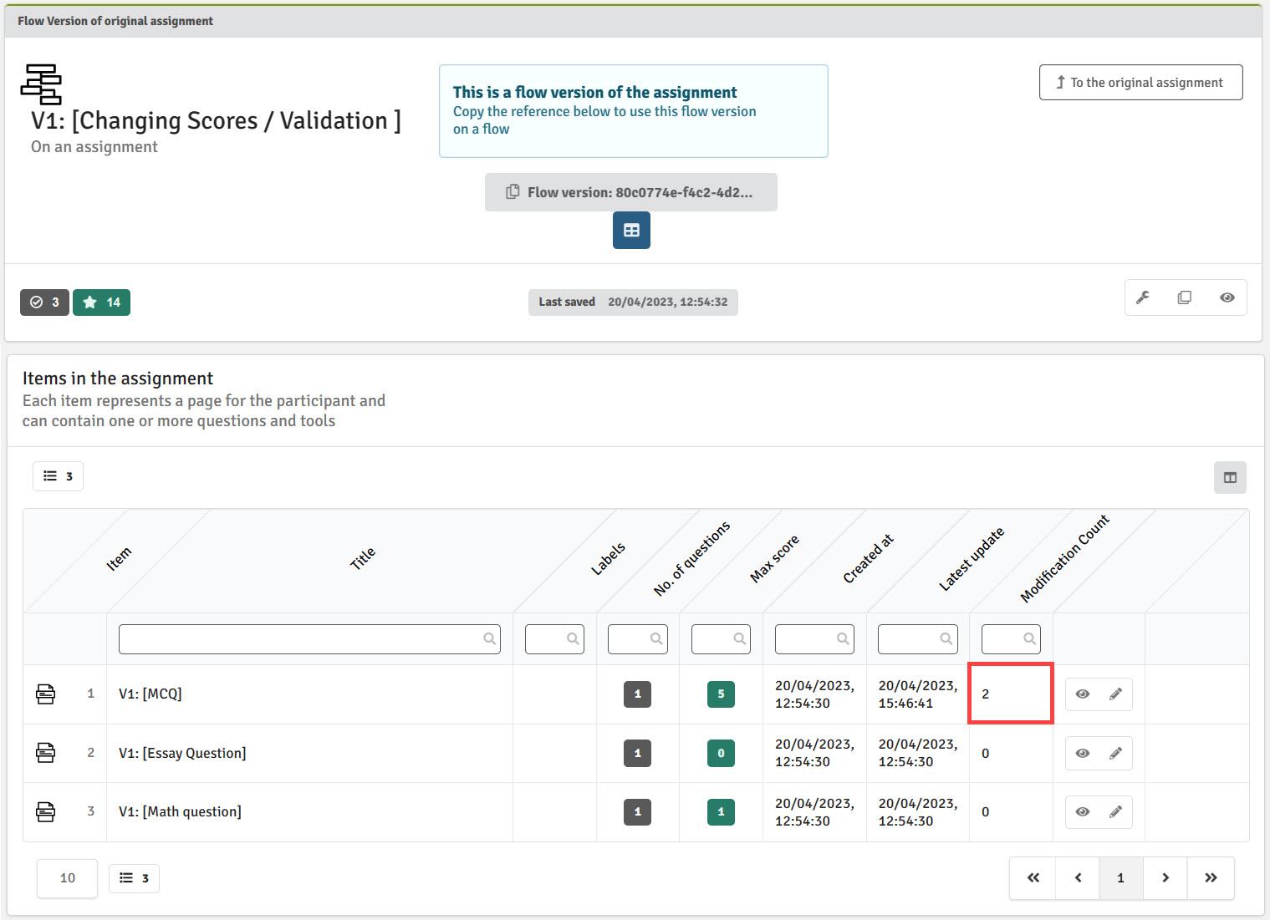The image size is (1270, 920).
Task: Click the wrench settings icon
Action: pos(1143,297)
